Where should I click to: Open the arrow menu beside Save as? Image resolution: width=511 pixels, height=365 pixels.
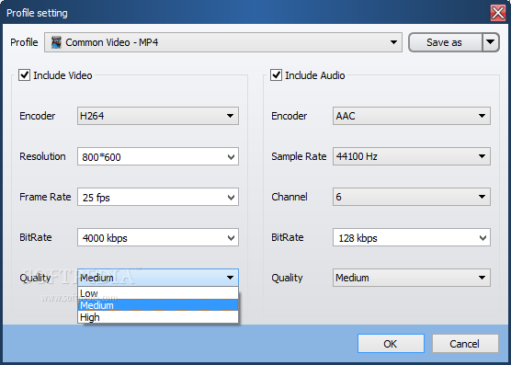click(x=491, y=42)
